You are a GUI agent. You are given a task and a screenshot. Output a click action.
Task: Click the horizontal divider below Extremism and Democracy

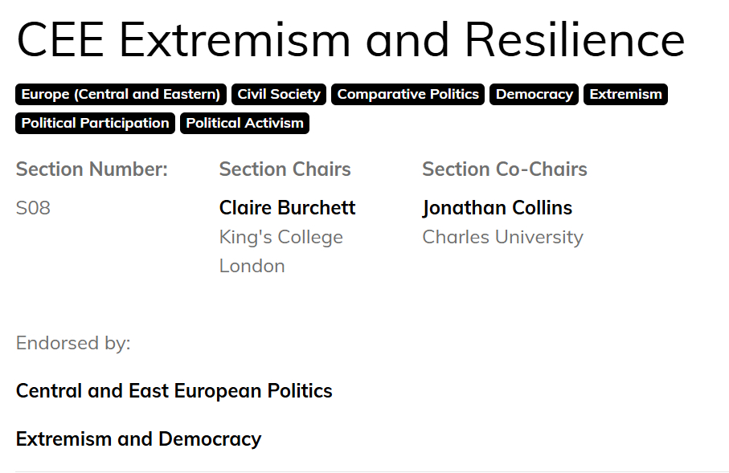click(x=371, y=471)
